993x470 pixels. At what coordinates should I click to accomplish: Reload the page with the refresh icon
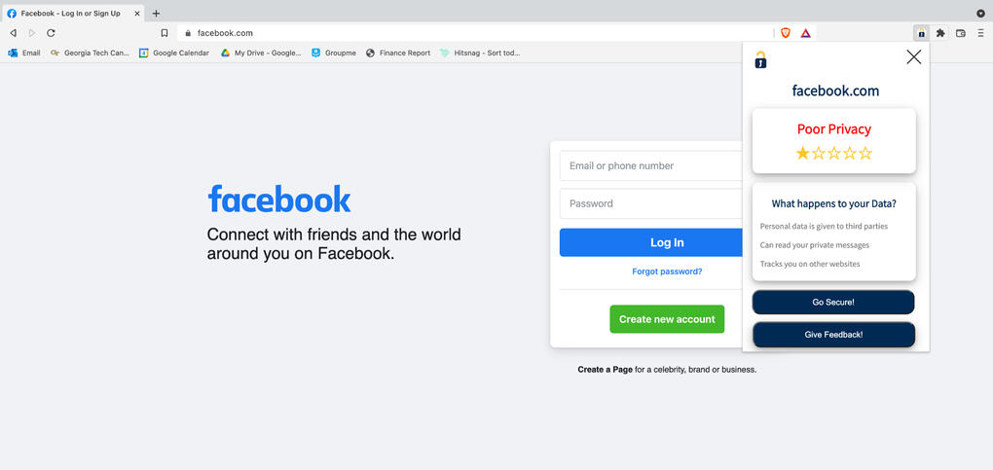(51, 33)
